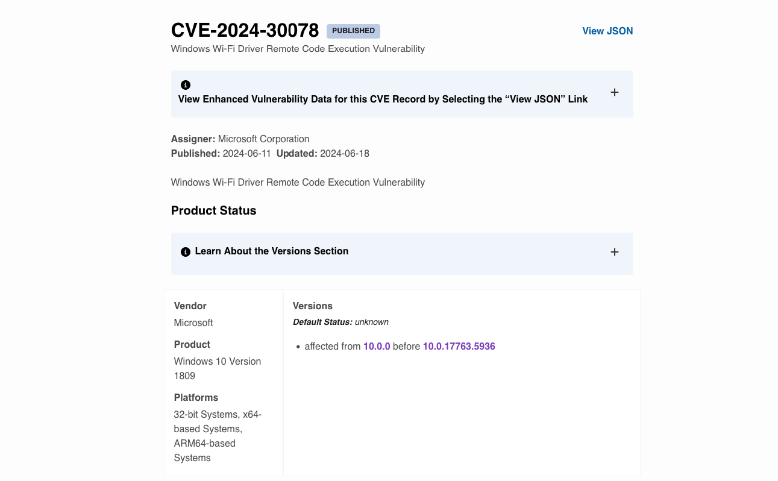This screenshot has width=778, height=481.
Task: Open the View JSON link
Action: click(607, 31)
